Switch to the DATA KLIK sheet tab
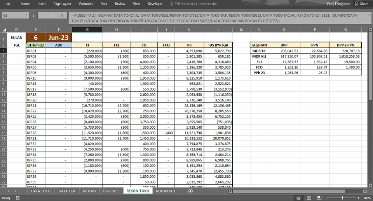The height and width of the screenshot is (201, 373). [x=67, y=191]
